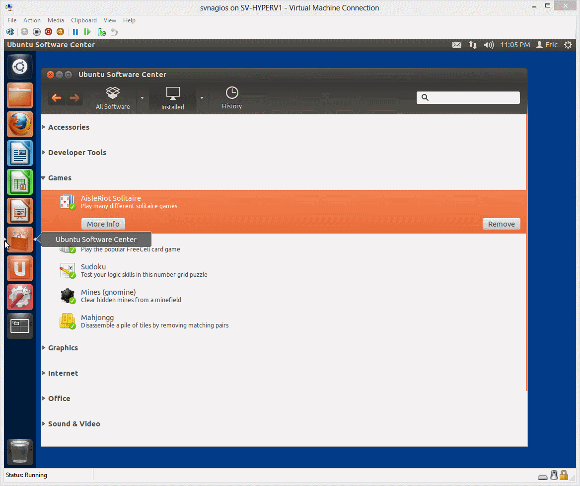Click the mail envelope indicator
This screenshot has width=580, height=486.
tap(457, 45)
